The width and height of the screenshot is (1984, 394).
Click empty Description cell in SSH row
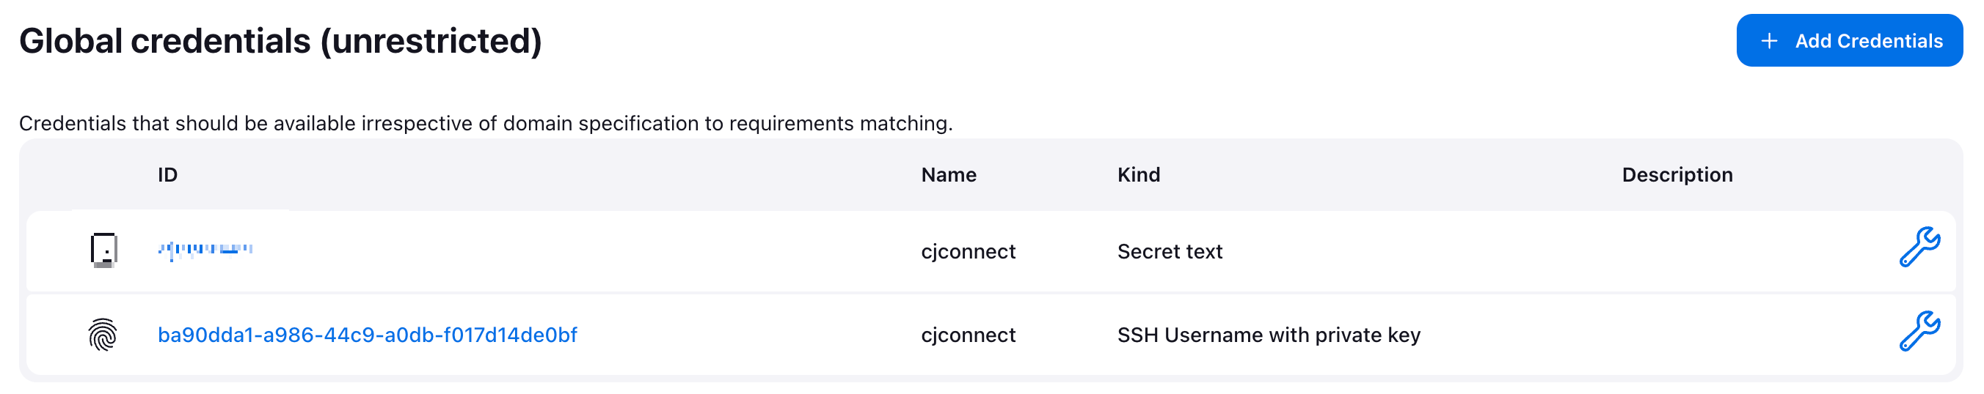coord(1748,335)
